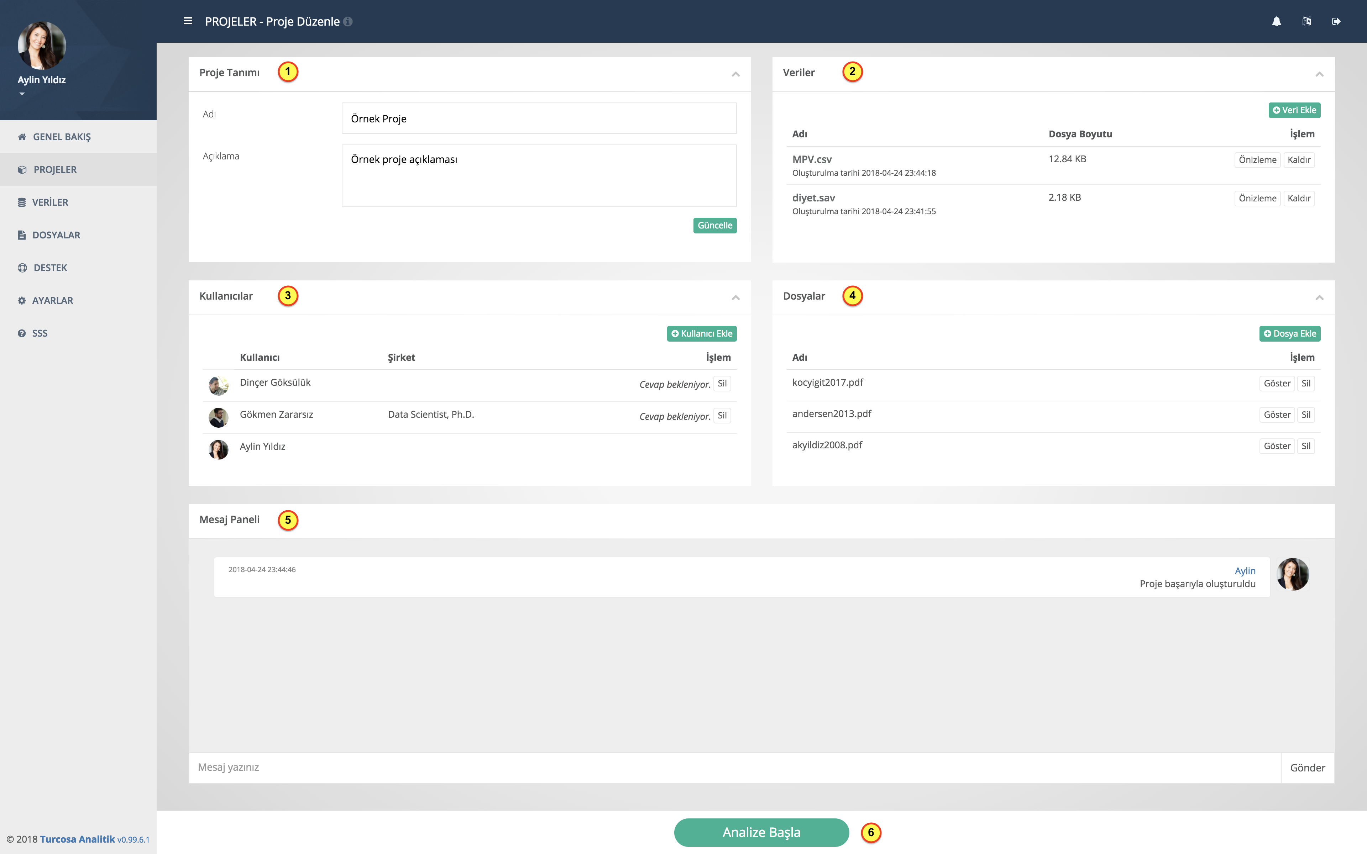Open VERİLER in the sidebar
Screen dimensions: 1367x854
coord(79,202)
